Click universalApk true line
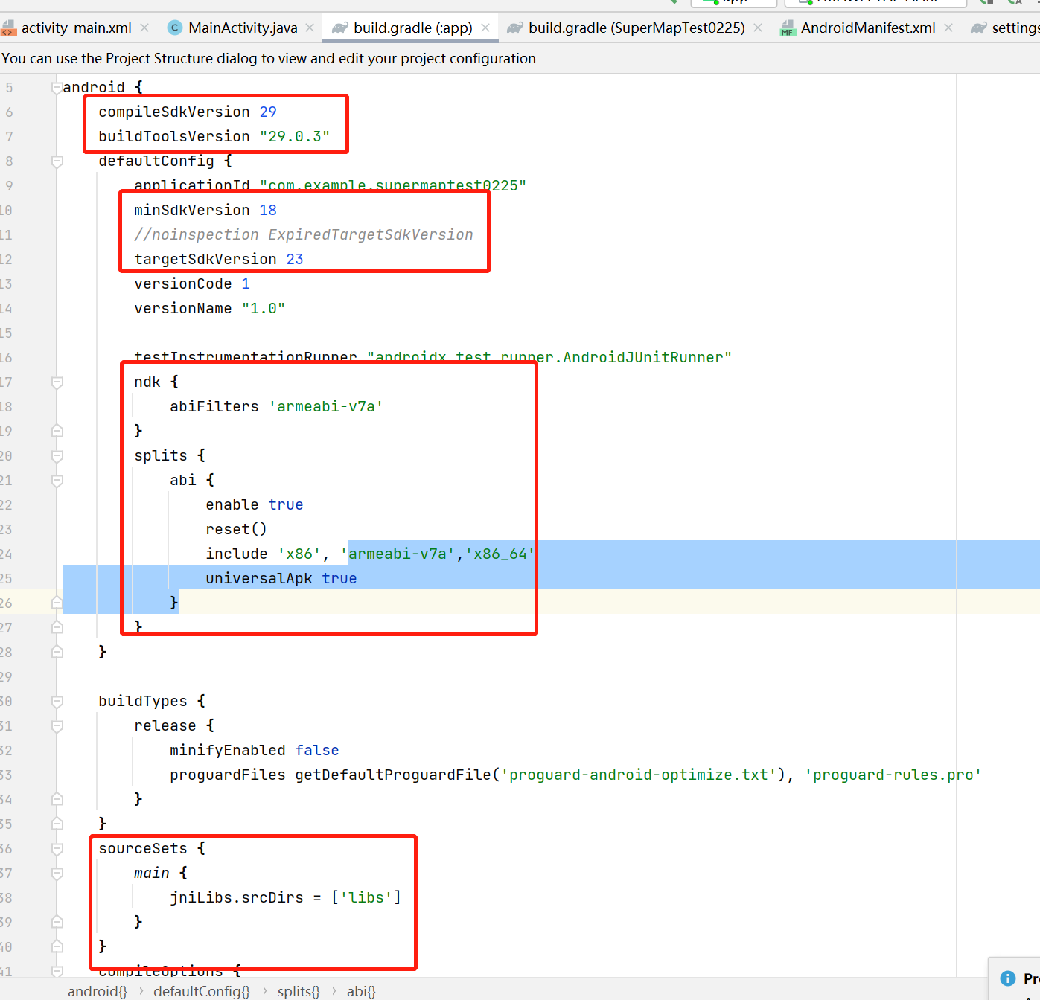Image resolution: width=1040 pixels, height=1000 pixels. point(281,578)
